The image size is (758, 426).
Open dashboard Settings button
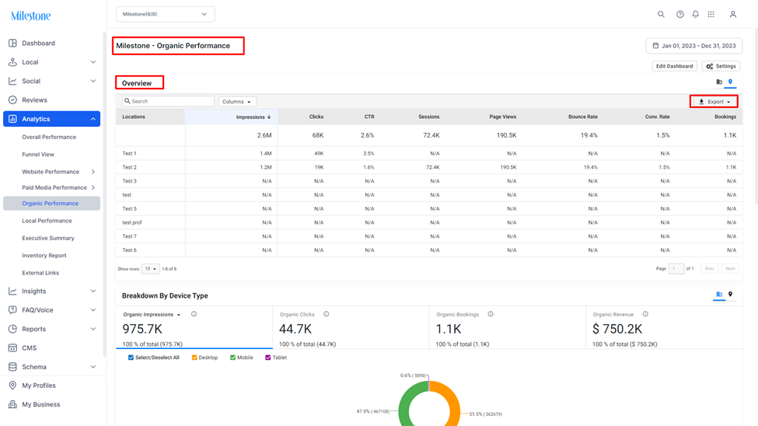(x=721, y=66)
